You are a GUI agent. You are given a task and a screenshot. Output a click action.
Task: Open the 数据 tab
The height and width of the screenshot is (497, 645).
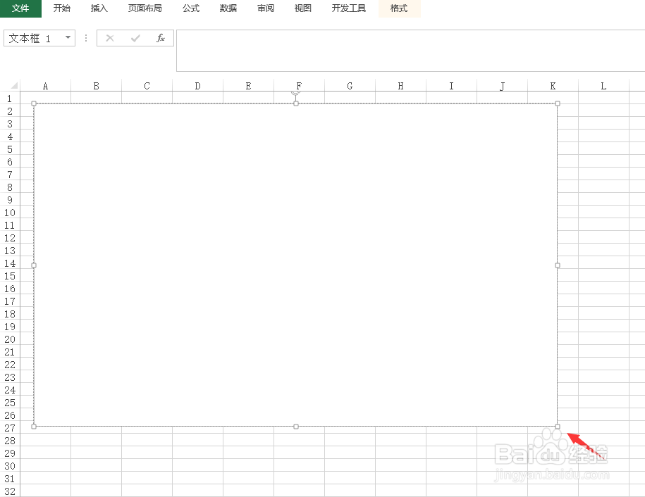(228, 8)
